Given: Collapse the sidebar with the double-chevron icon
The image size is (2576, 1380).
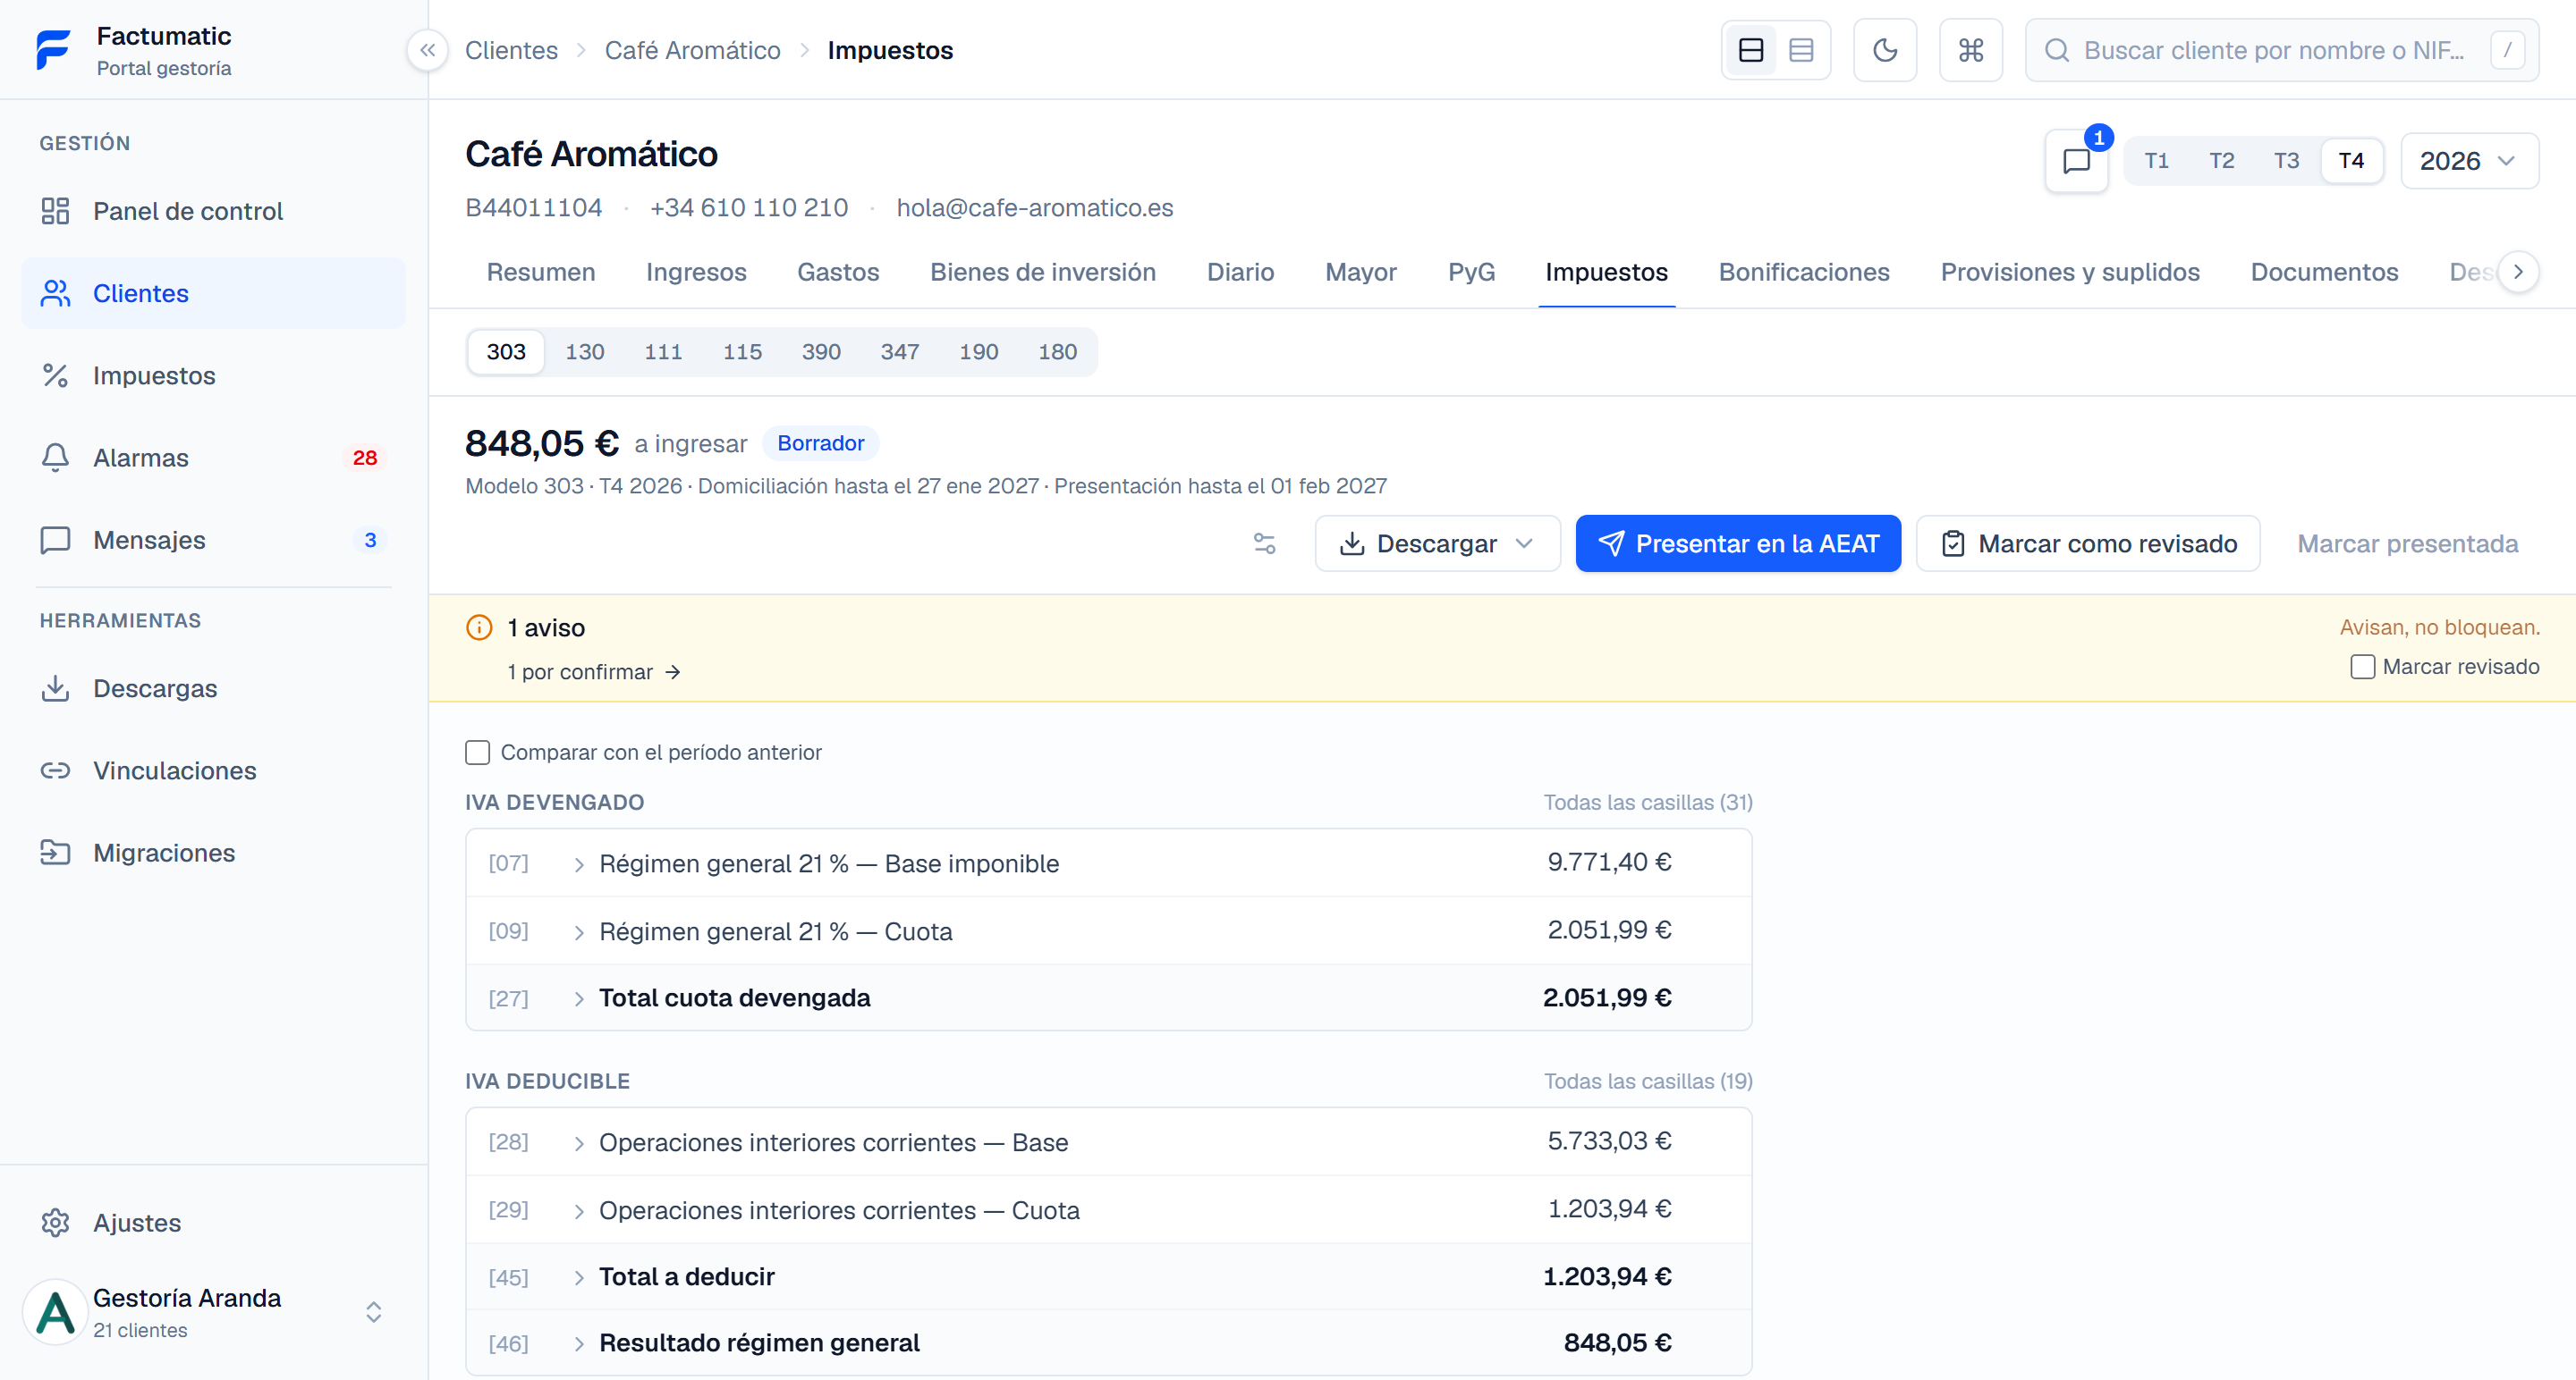Looking at the screenshot, I should tap(427, 50).
